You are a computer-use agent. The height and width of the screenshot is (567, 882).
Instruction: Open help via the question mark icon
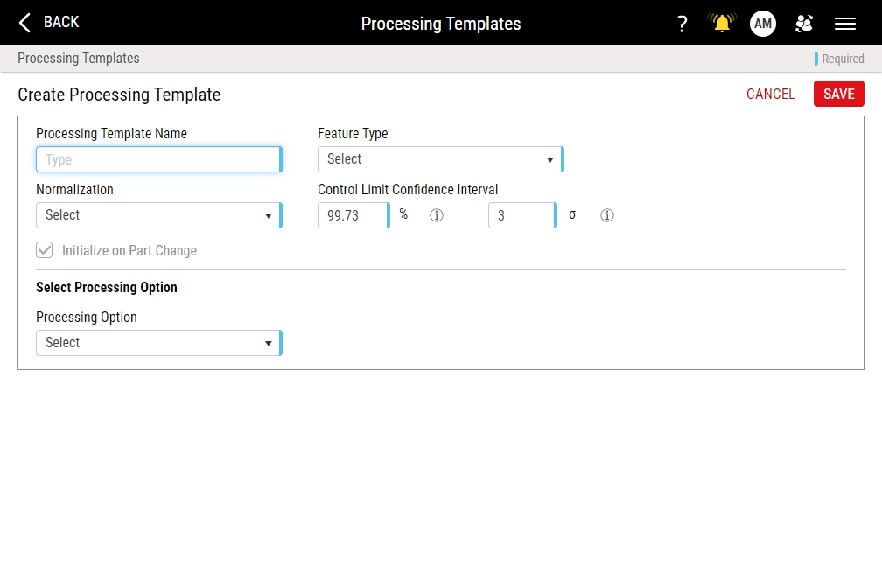tap(682, 24)
